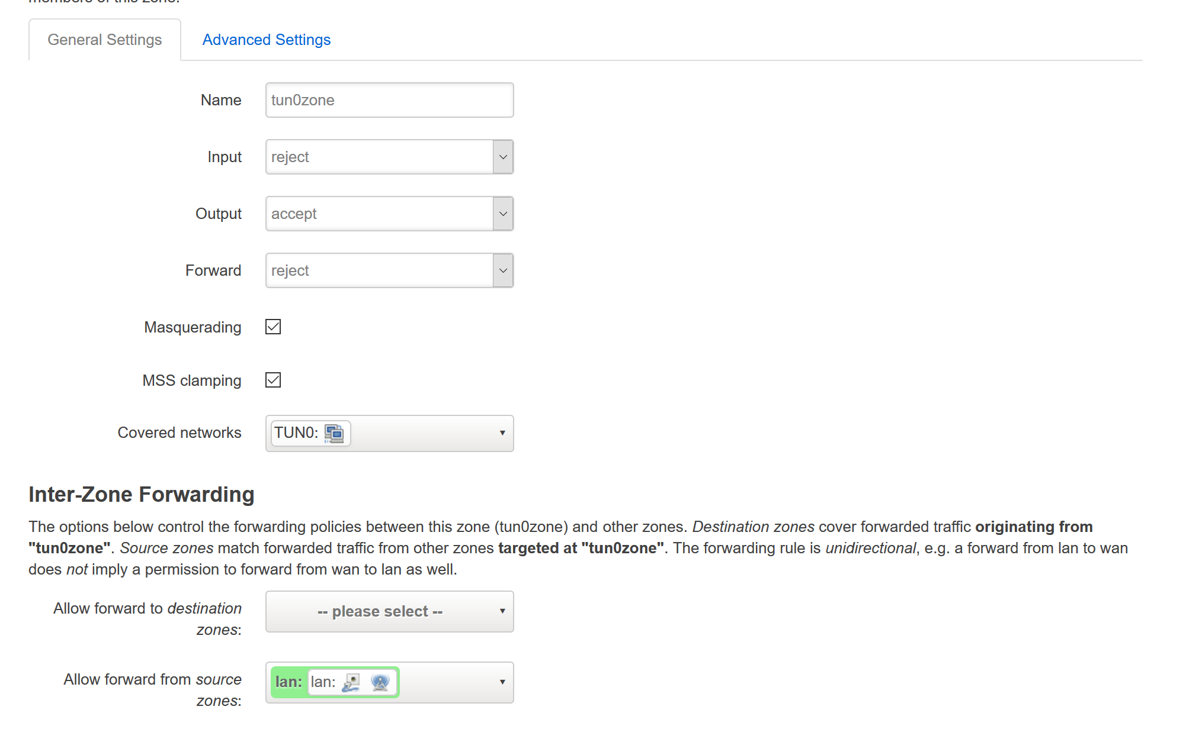
Task: Disable the Masquerading checkbox
Action: (x=273, y=327)
